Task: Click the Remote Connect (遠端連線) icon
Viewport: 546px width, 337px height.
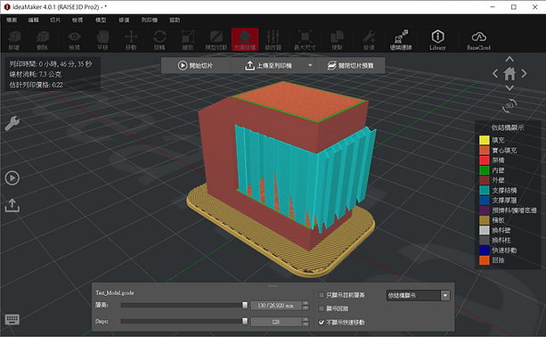Action: [x=401, y=40]
